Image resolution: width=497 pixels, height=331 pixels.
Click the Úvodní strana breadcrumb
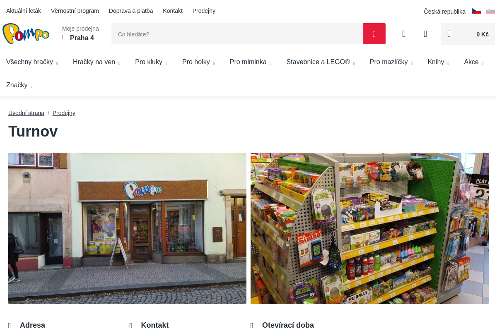[x=26, y=113]
